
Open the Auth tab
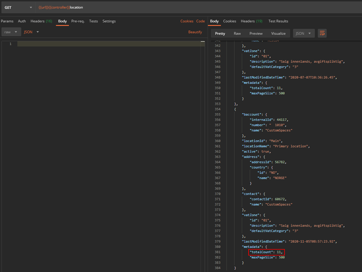point(22,21)
